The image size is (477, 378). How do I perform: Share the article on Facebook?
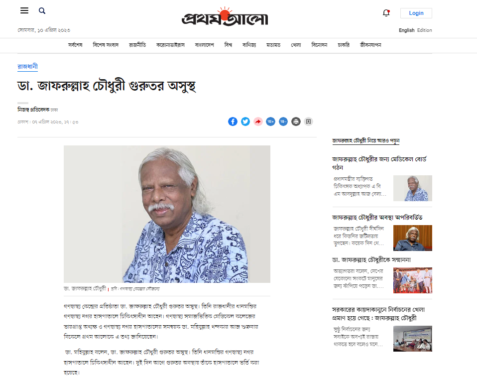[233, 122]
